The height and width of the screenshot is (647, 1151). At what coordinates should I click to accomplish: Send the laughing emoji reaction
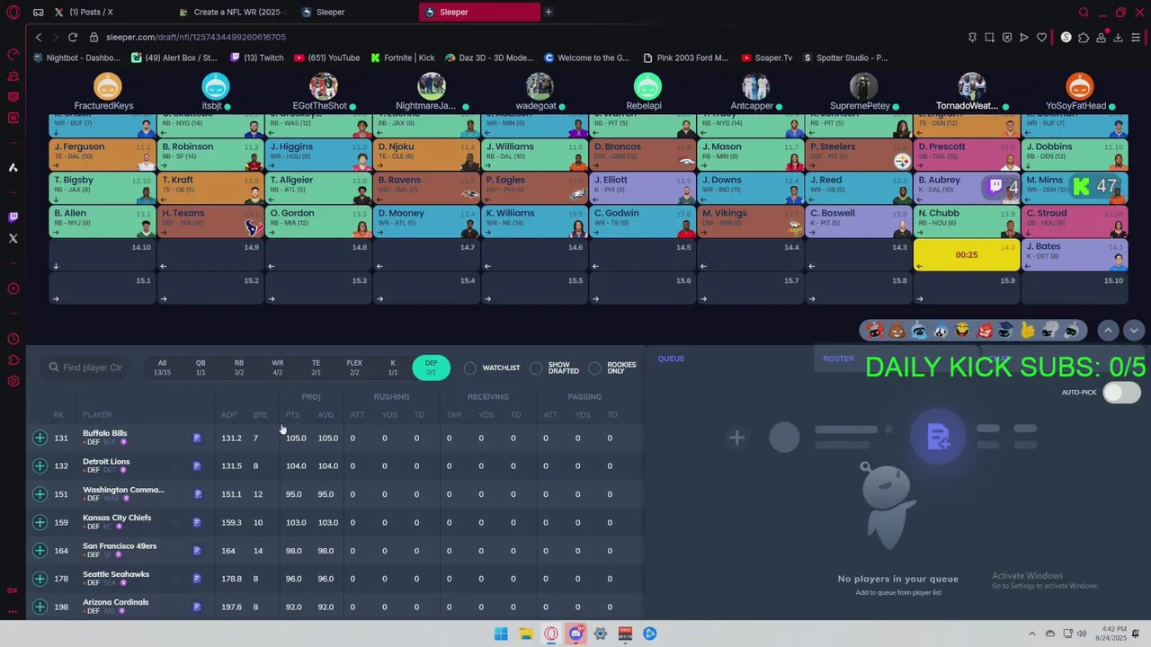point(962,331)
